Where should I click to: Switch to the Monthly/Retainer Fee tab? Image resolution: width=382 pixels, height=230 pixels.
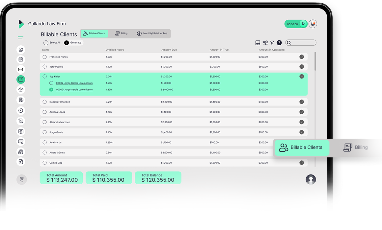(x=152, y=33)
